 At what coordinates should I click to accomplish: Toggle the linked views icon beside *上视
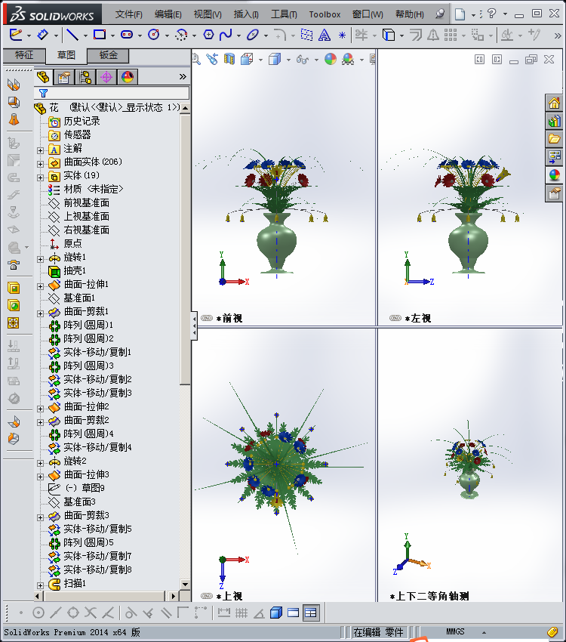(207, 596)
